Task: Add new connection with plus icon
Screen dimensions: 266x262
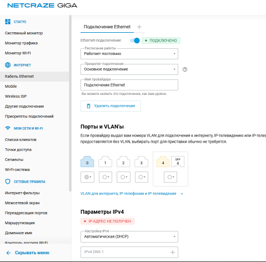Action: [139, 27]
